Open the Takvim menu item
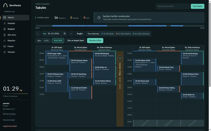 [16, 18]
